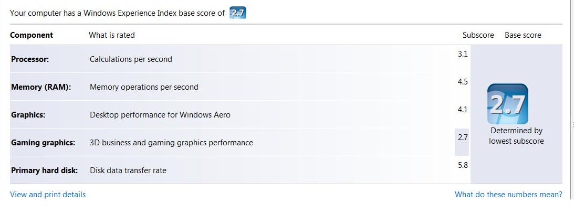Click the Memory subscore 4.5

[463, 82]
